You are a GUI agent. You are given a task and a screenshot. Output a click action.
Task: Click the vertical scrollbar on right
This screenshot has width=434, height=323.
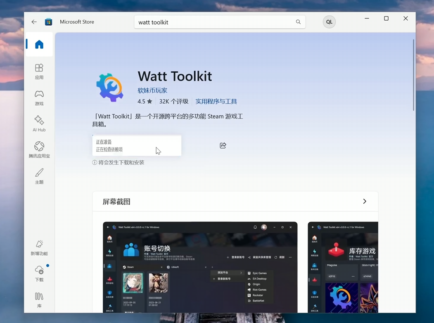413,75
